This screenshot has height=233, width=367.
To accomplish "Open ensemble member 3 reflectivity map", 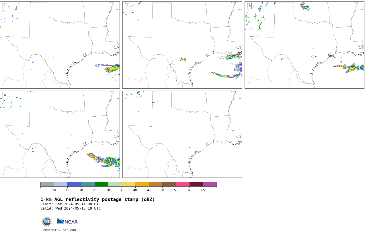I will [x=304, y=45].
